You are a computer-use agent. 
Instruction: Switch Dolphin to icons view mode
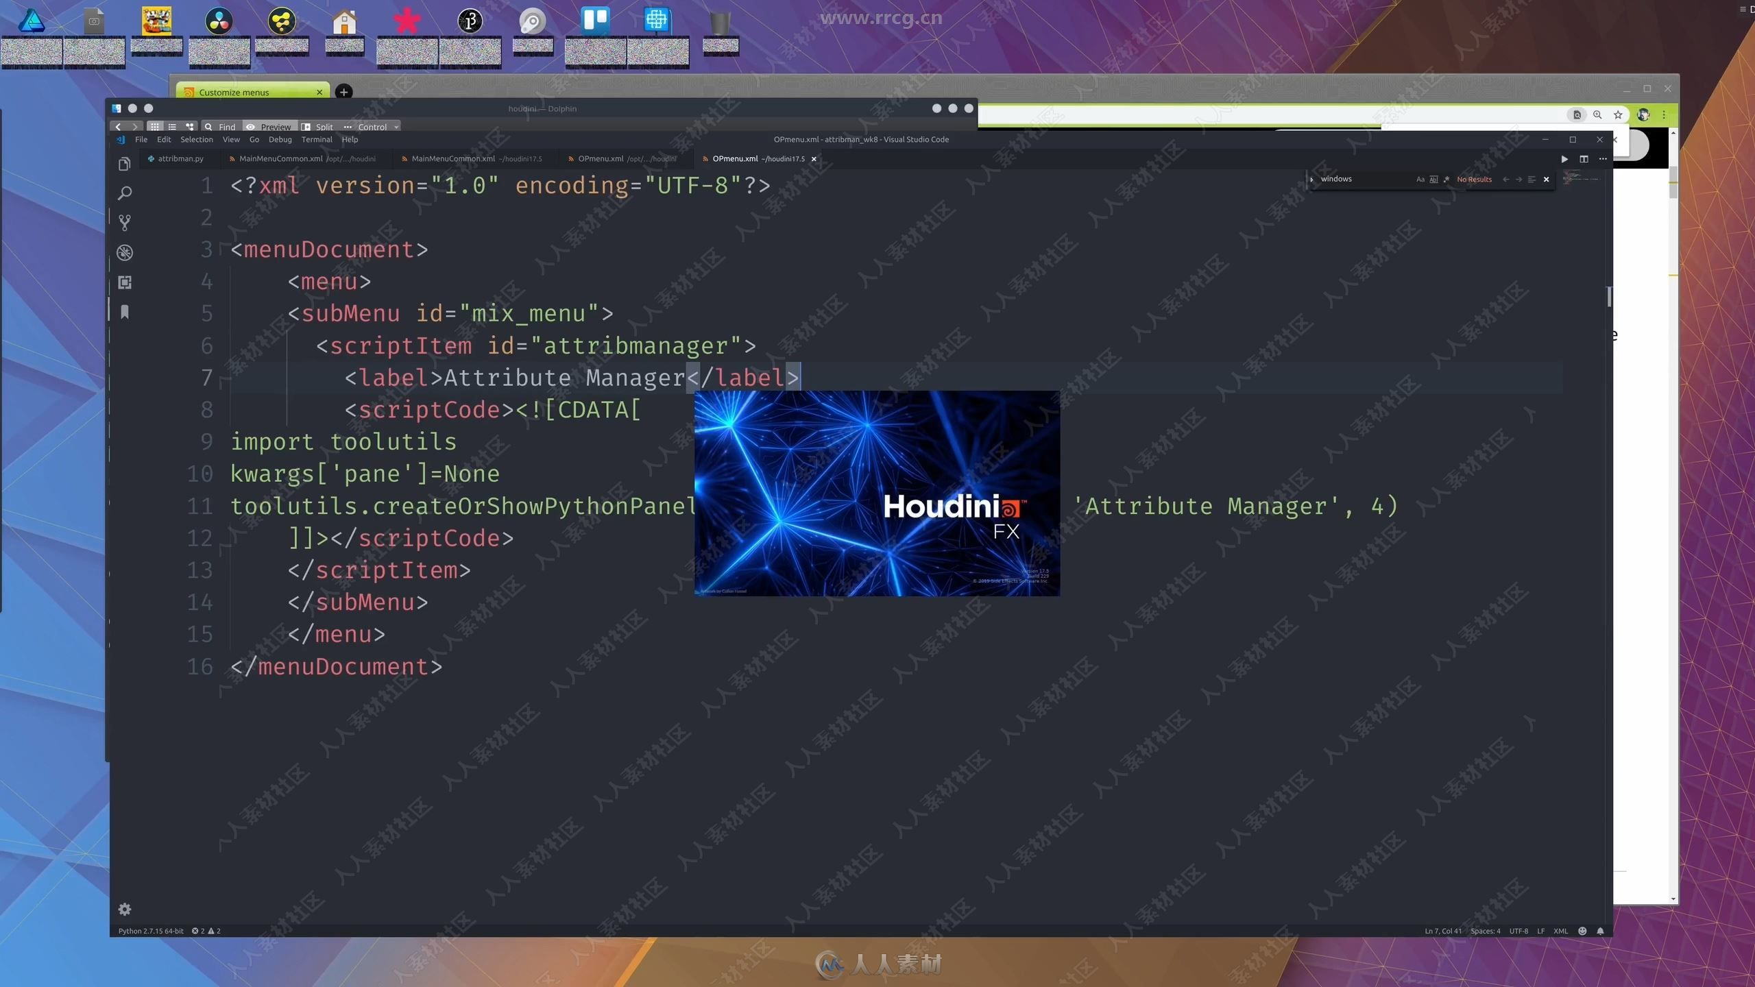(155, 127)
